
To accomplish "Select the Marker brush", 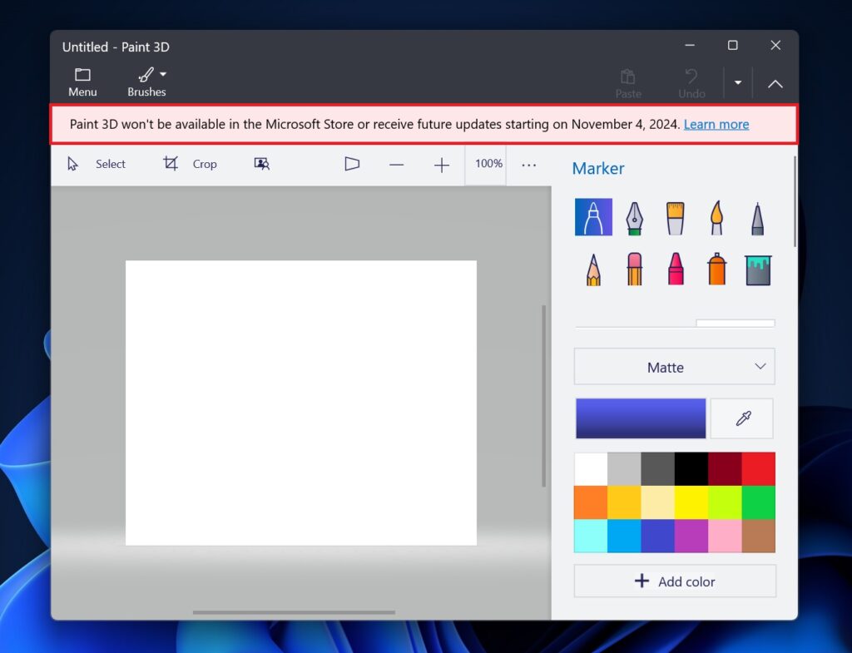I will coord(592,217).
